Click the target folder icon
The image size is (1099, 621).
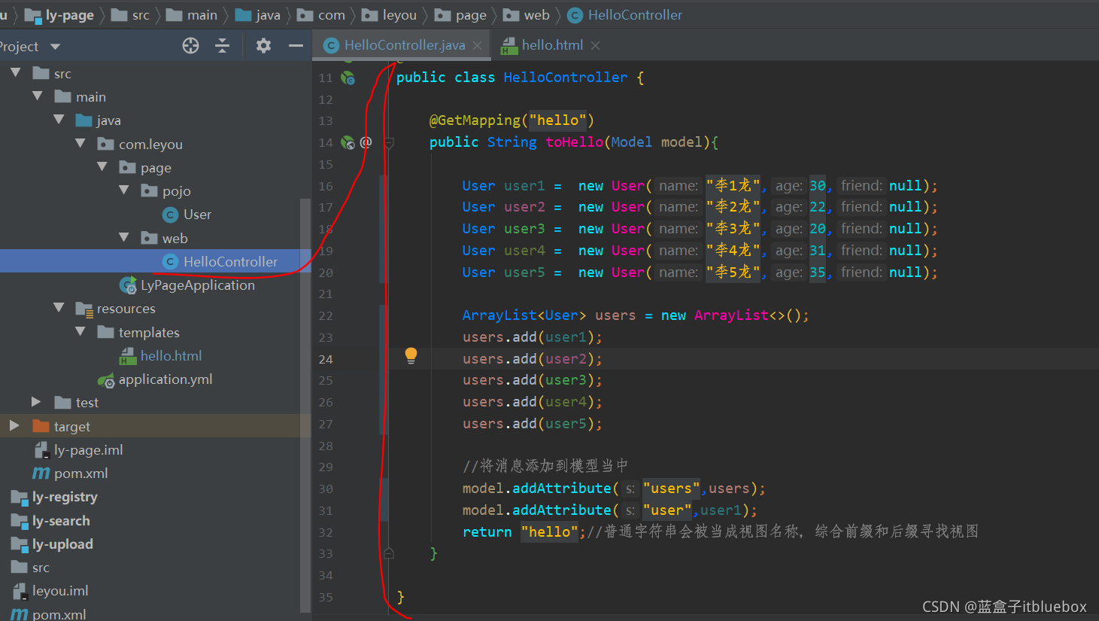point(41,427)
